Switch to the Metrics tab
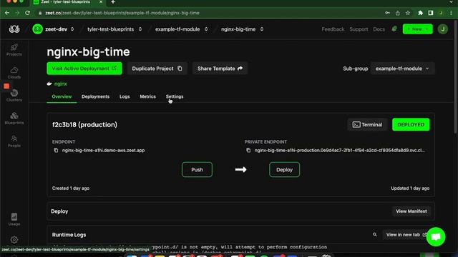The image size is (458, 257). point(148,96)
